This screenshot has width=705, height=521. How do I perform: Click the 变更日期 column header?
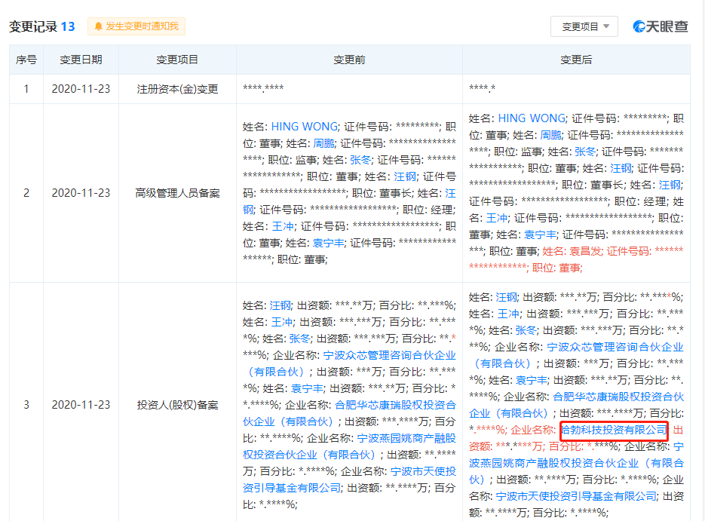tap(81, 60)
